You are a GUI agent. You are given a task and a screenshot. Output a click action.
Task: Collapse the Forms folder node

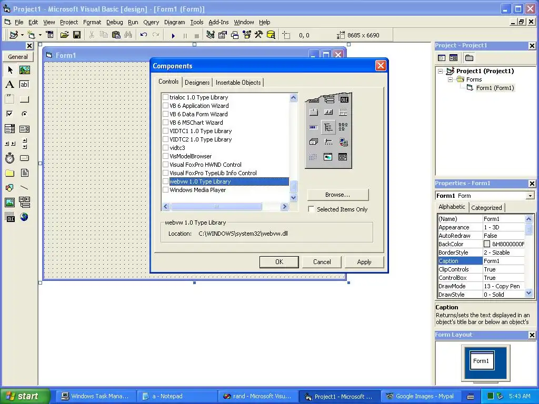pos(451,79)
